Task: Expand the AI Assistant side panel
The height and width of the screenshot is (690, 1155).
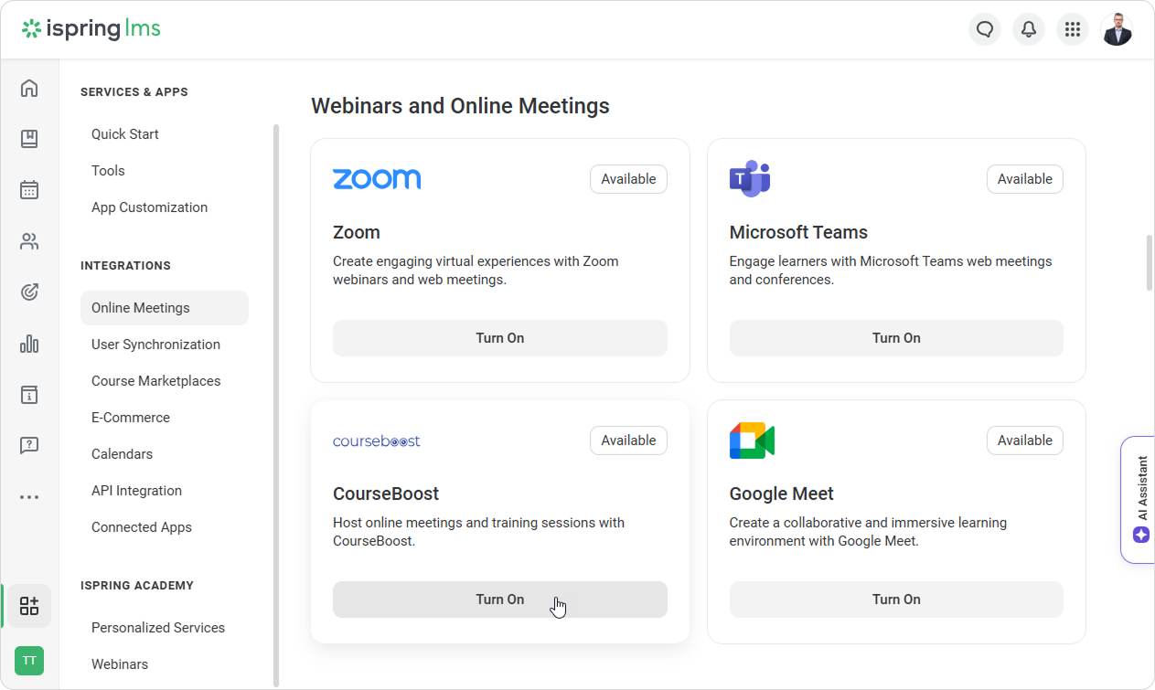Action: point(1139,499)
